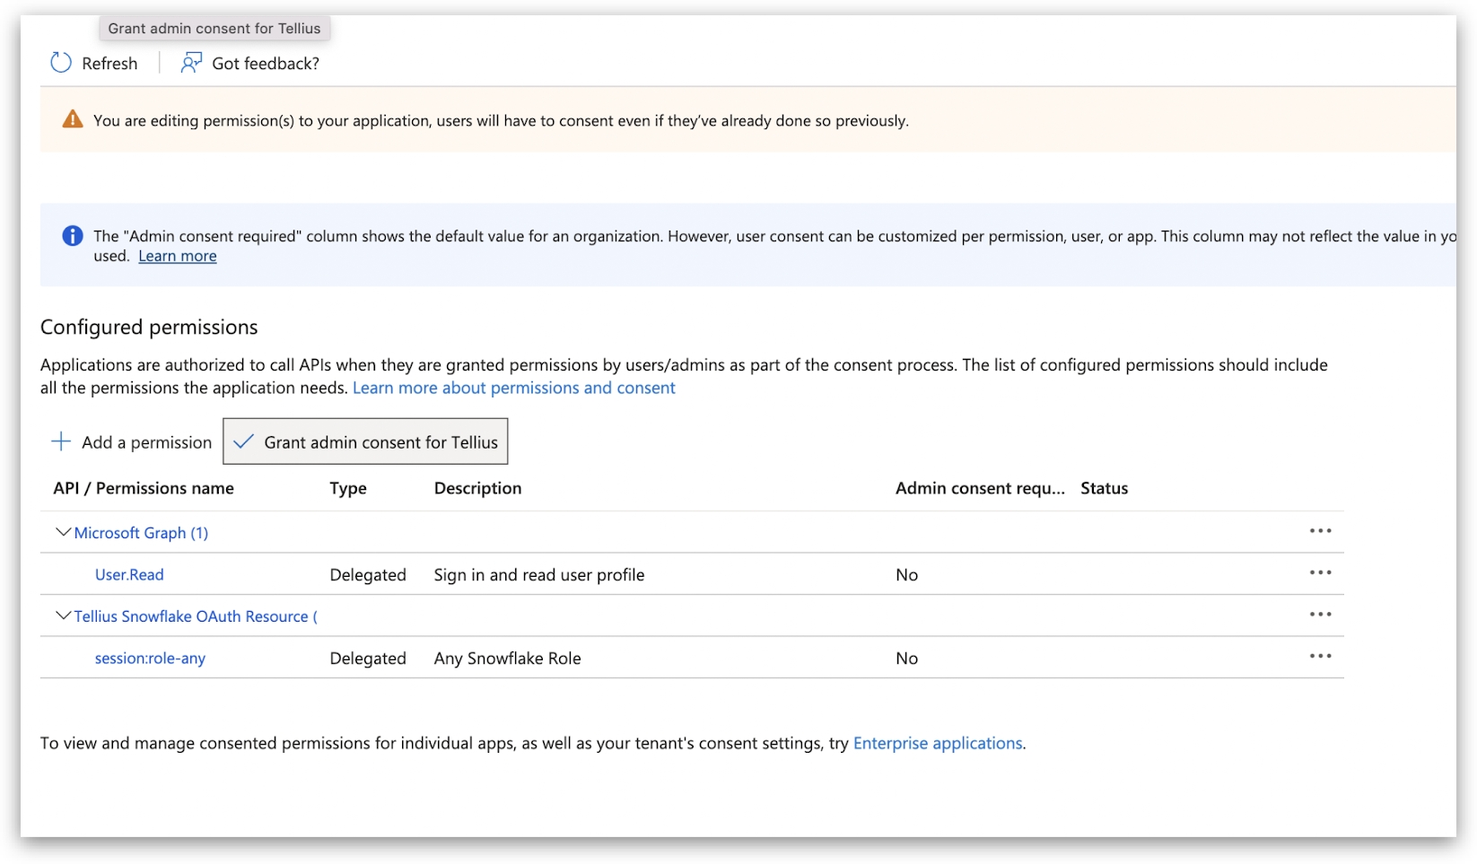Click the Got feedback person icon
Image resolution: width=1477 pixels, height=864 pixels.
[190, 63]
